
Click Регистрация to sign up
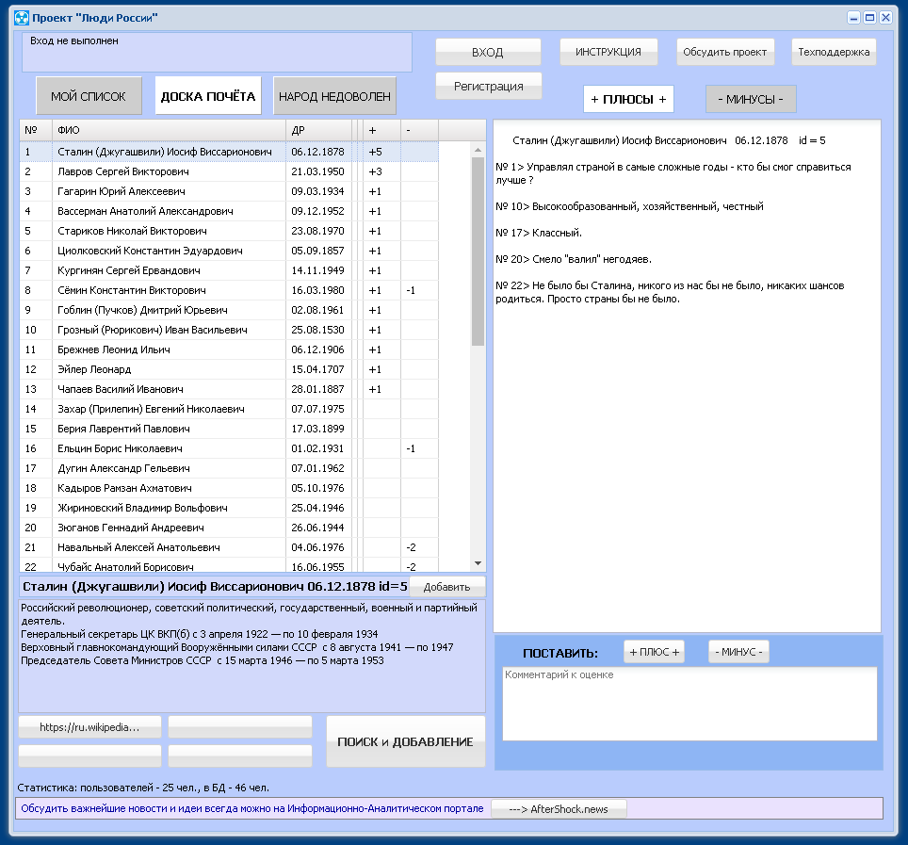tap(488, 86)
